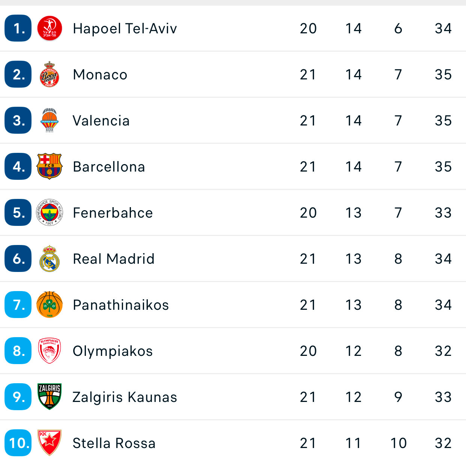Open the Valencia basket logo
The height and width of the screenshot is (463, 466).
pos(50,121)
